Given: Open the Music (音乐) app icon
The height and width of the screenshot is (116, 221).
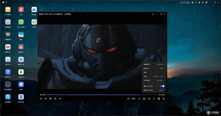Looking at the screenshot, I should click(21, 10).
